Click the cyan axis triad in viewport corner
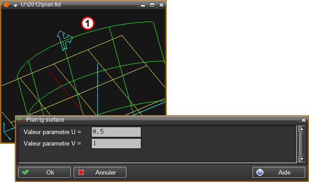 [x=8, y=131]
